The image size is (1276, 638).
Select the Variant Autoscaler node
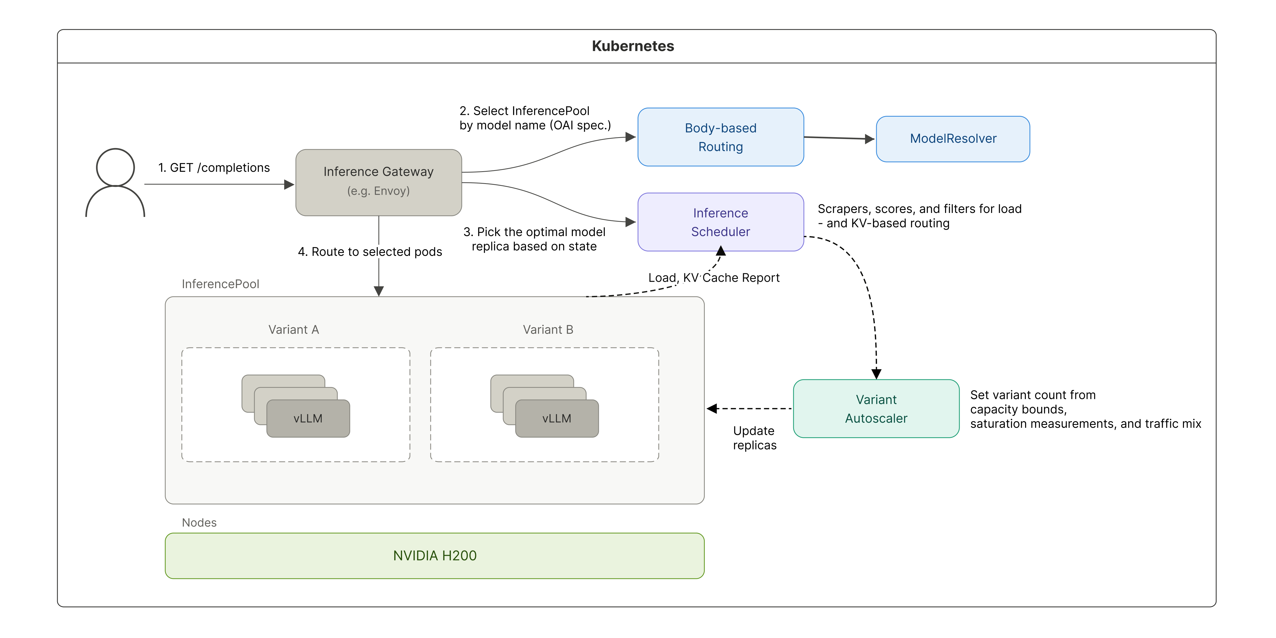pos(876,409)
